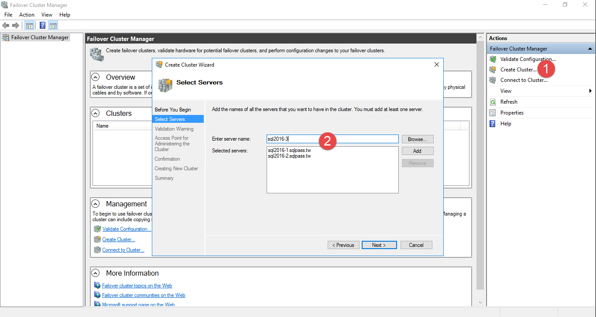This screenshot has height=317, width=596.
Task: Open Failover cluster topics on the Web
Action: point(137,286)
